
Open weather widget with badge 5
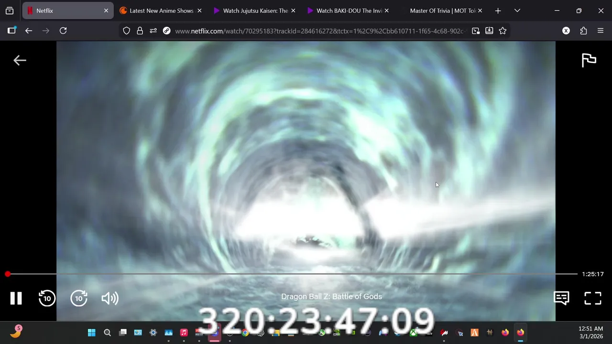click(15, 332)
